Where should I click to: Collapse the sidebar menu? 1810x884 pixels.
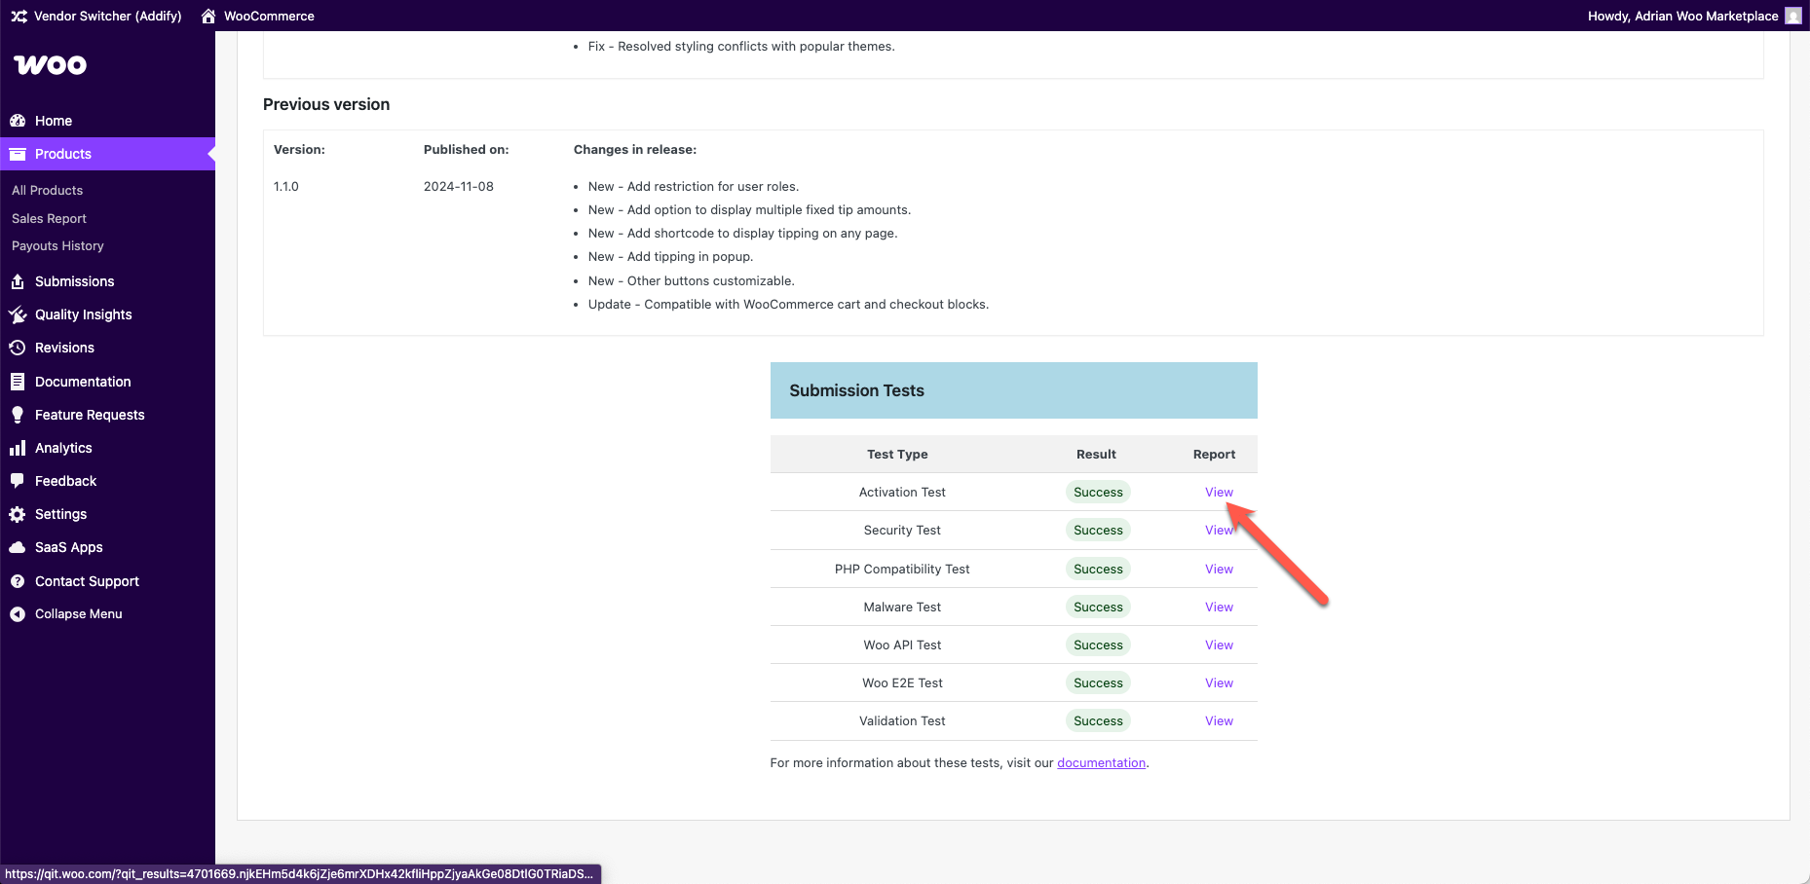point(67,613)
